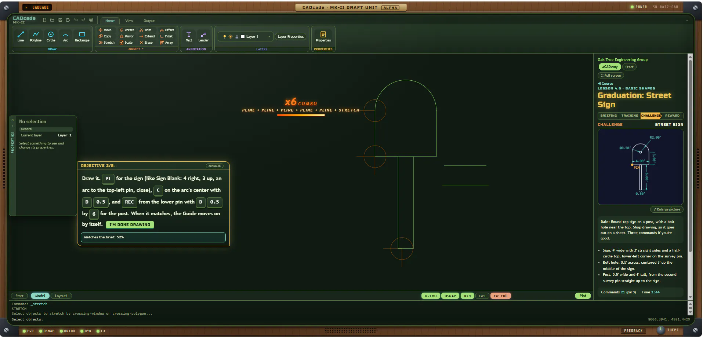Expand the MODIFY panel arrow

143,49
